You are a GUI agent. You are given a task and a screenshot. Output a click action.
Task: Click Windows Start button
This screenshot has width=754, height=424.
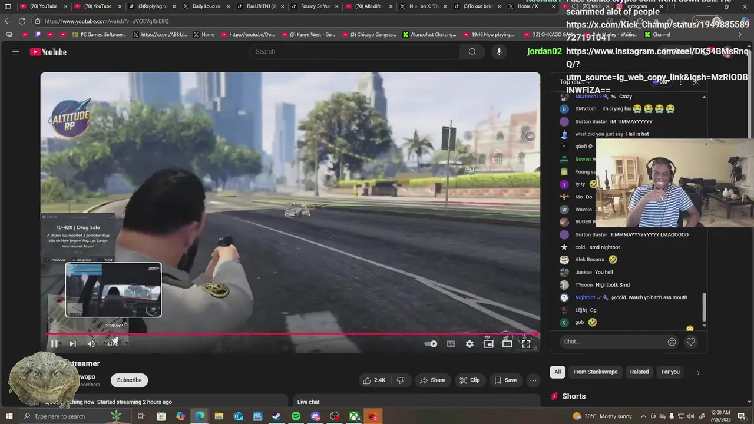pos(10,416)
